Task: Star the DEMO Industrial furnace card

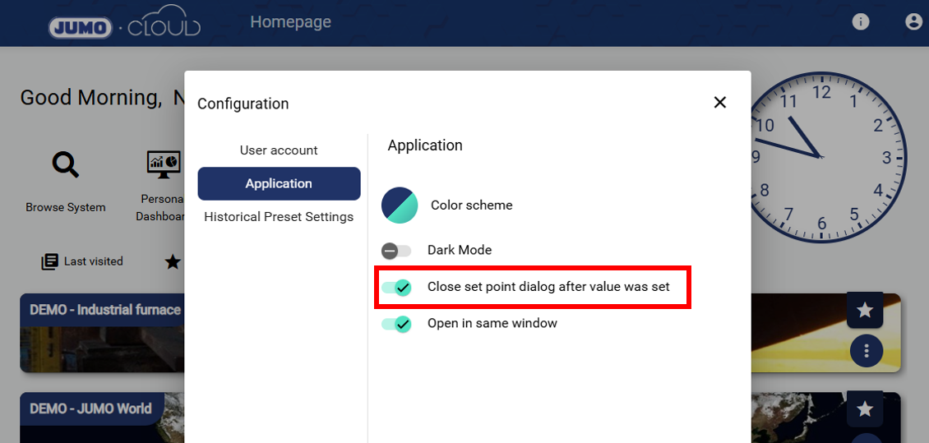Action: 865,310
